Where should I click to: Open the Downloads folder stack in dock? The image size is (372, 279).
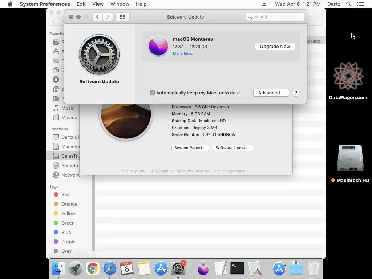pos(296,268)
